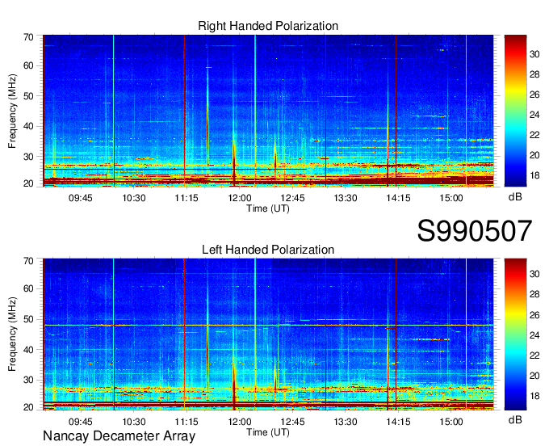549x446 pixels.
Task: Click the 24 dB value on top colorbar
Action: click(x=534, y=115)
